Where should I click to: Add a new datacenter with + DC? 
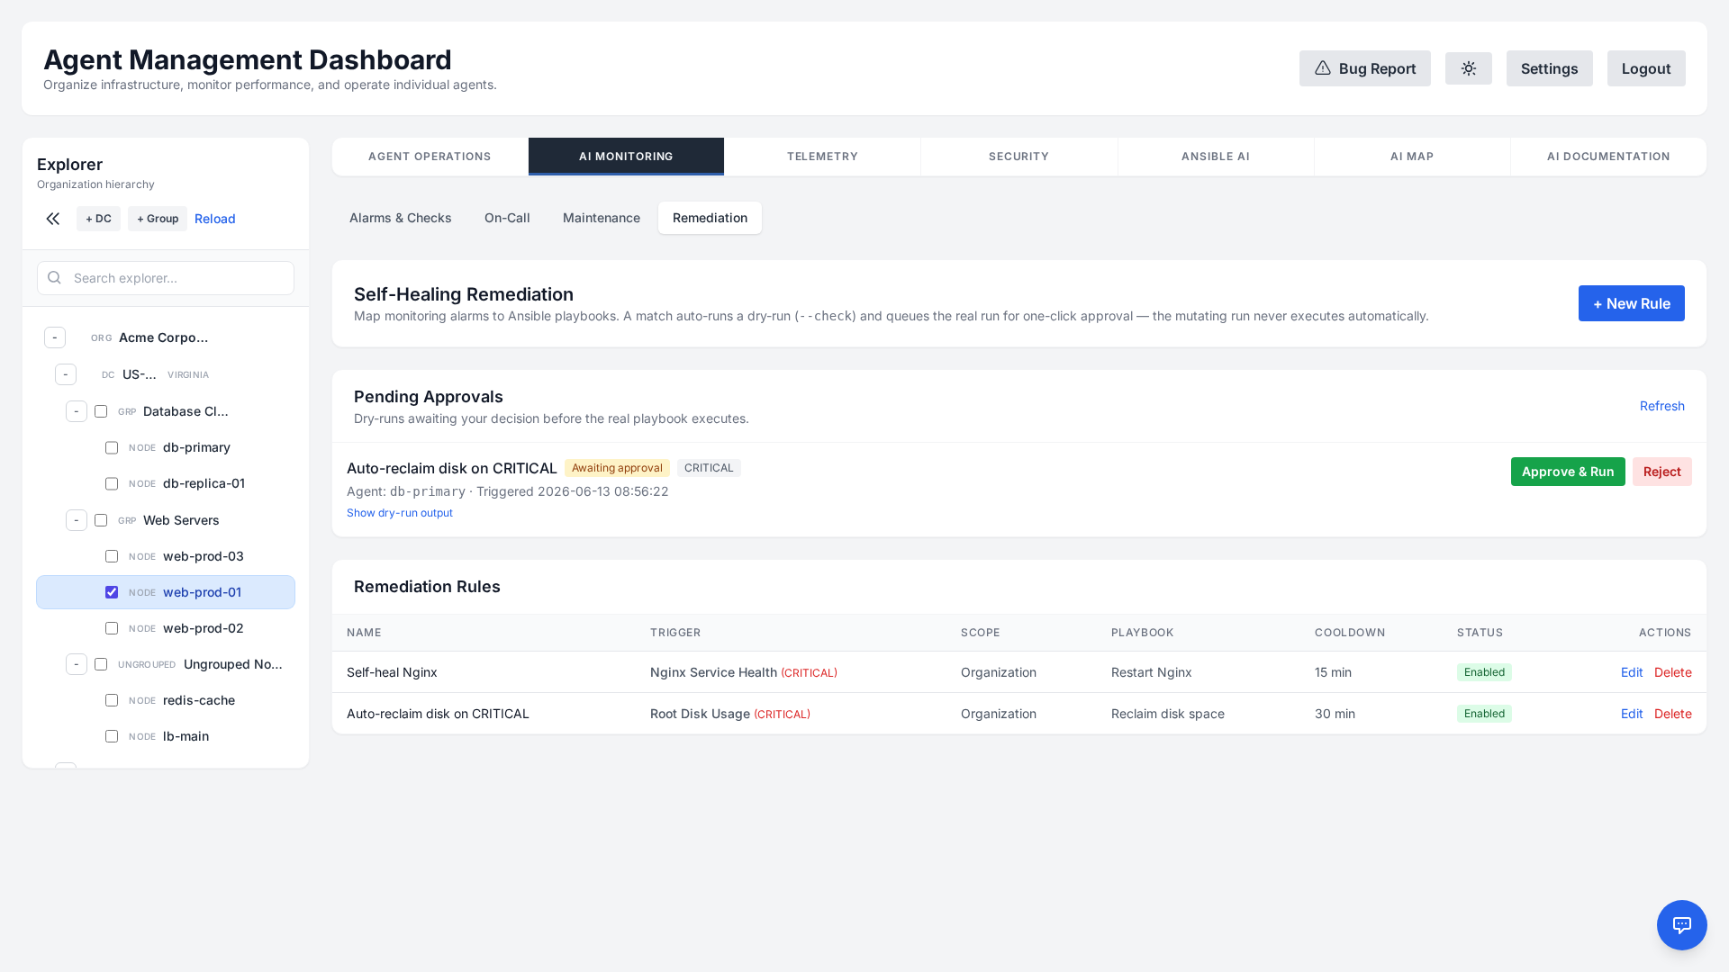pos(98,219)
